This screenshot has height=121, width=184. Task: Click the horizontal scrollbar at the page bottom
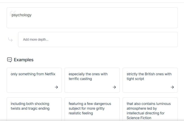tap(92, 120)
